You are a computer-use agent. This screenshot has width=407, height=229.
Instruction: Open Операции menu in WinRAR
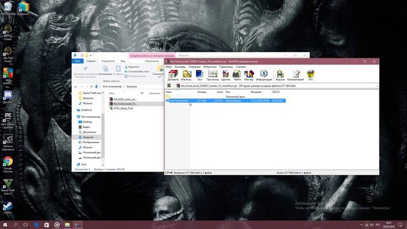[x=195, y=67]
